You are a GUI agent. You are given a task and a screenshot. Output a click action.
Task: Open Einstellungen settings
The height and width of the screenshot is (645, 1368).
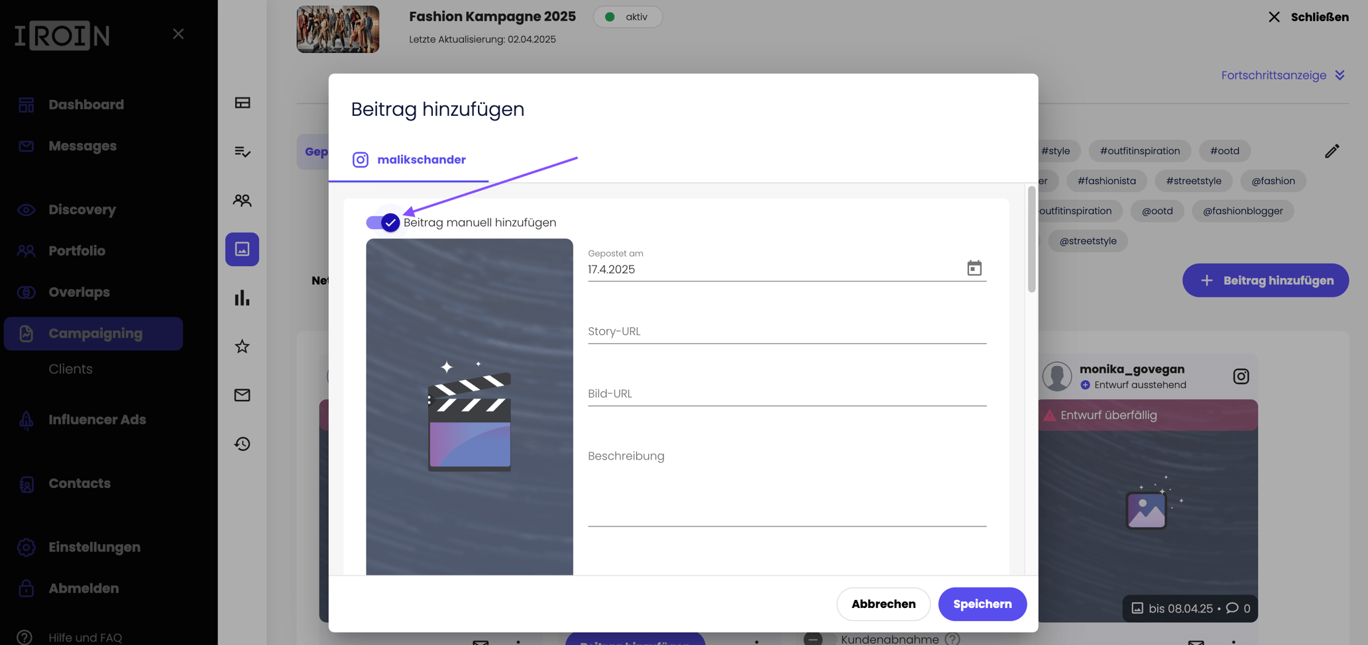click(94, 547)
